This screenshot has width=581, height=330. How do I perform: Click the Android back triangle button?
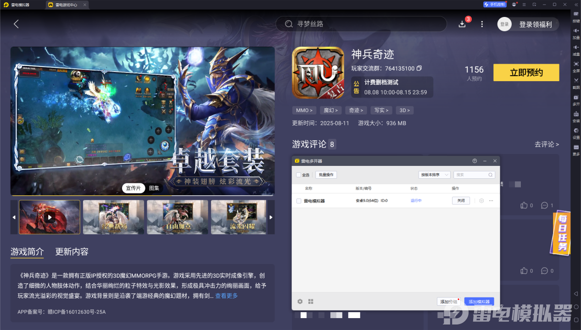pos(576,294)
